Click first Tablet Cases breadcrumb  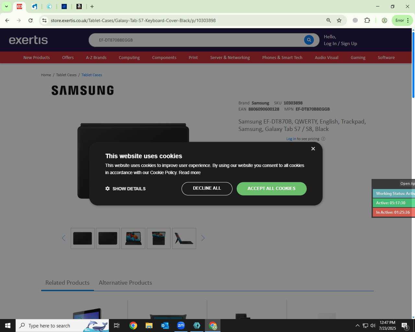66,75
